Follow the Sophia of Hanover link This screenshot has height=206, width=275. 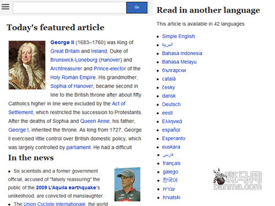[x=71, y=86]
